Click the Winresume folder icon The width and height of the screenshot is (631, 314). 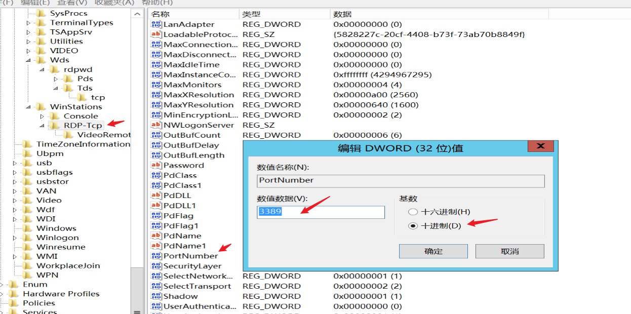[x=28, y=247]
